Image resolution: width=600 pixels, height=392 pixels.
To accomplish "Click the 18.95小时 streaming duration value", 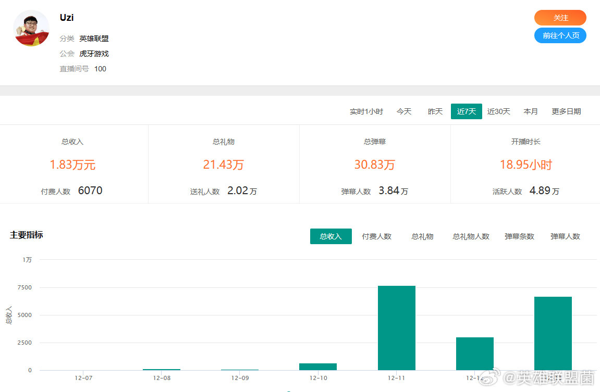I will [526, 165].
